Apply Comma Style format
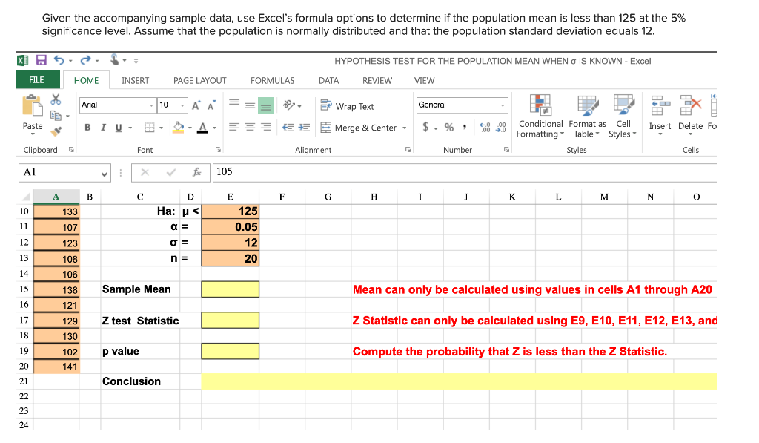Image resolution: width=759 pixels, height=443 pixels. tap(465, 127)
